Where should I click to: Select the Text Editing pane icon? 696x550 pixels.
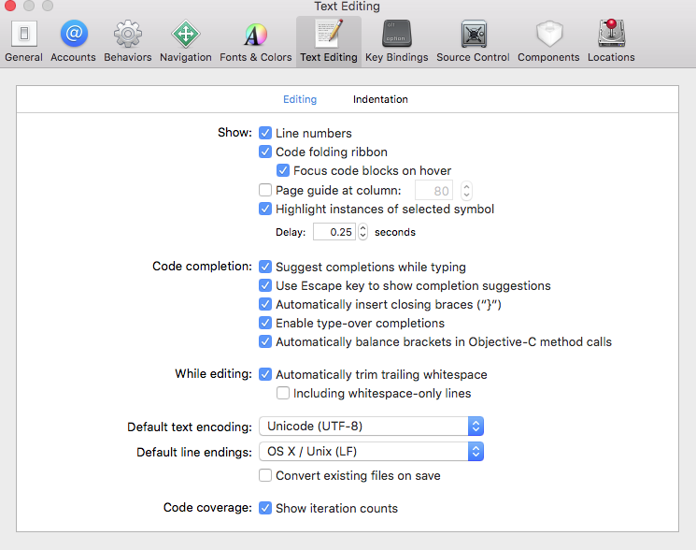click(x=329, y=41)
